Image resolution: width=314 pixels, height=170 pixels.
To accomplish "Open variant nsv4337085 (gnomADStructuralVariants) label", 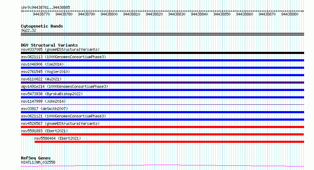I will coord(60,49).
